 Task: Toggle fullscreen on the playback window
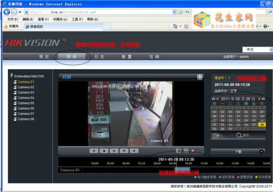point(200,77)
